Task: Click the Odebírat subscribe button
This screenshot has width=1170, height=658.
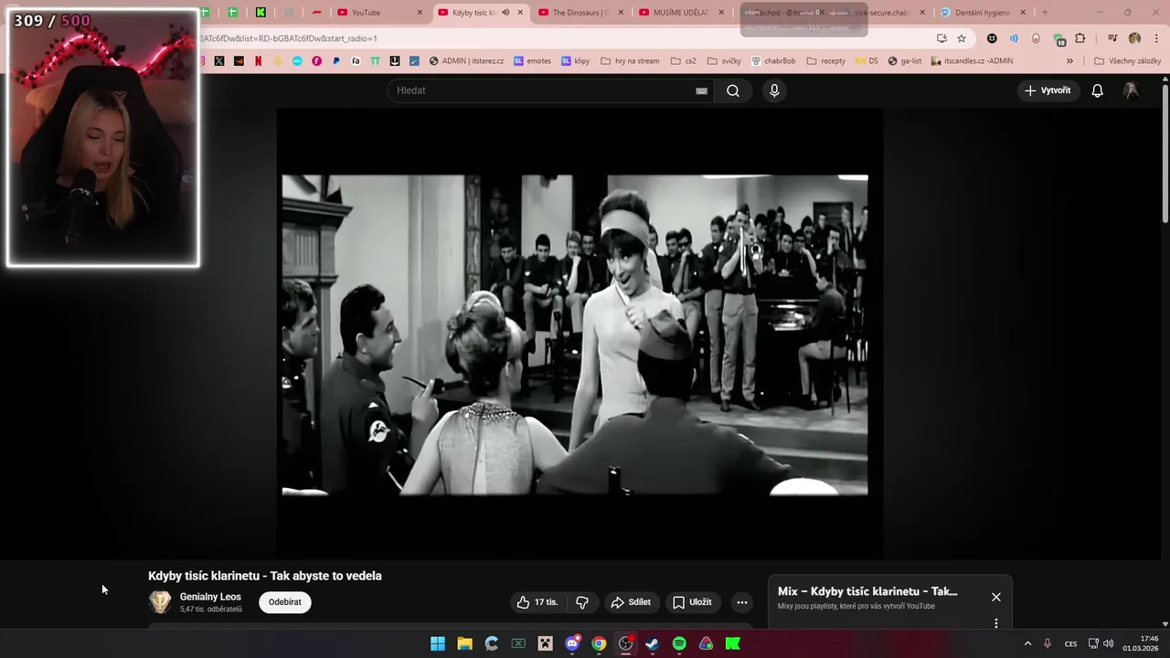Action: coord(285,602)
